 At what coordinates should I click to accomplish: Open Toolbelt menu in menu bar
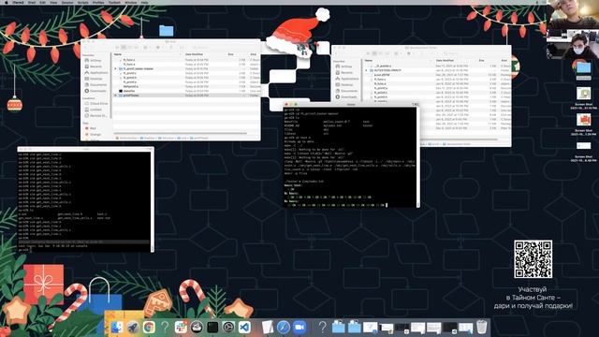114,2
